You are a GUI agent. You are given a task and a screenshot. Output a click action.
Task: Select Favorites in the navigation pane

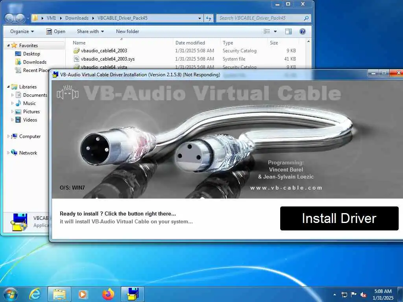pyautogui.click(x=28, y=46)
